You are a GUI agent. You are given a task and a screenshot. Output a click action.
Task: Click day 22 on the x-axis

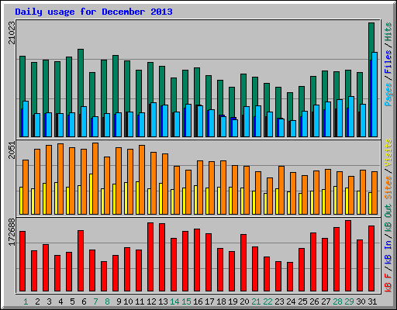tap(268, 301)
